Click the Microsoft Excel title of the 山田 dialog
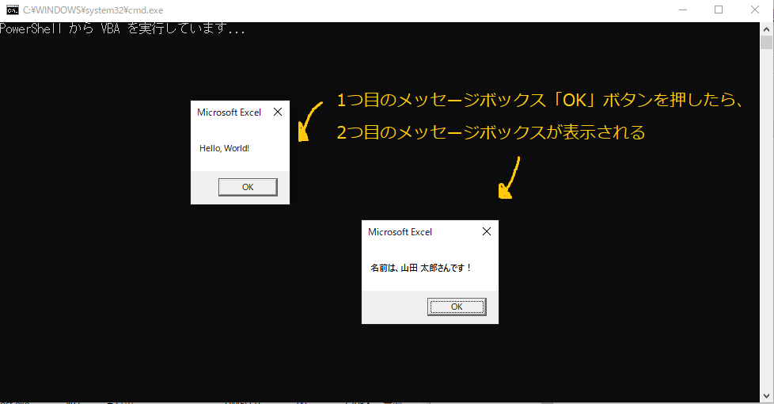 pos(400,232)
